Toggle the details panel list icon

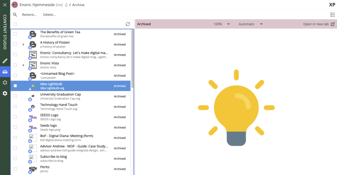(x=332, y=14)
